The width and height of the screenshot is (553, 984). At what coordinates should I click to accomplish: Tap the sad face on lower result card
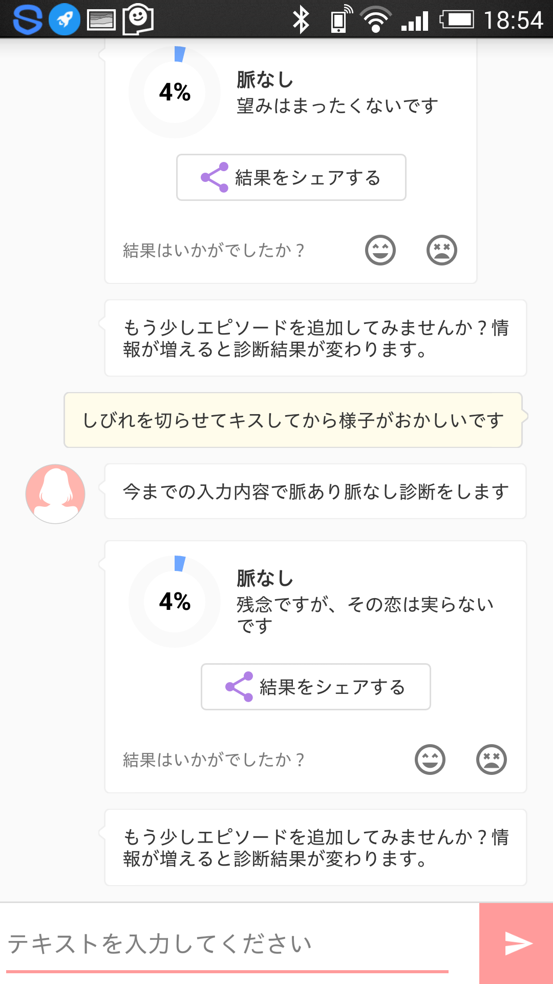click(x=491, y=760)
